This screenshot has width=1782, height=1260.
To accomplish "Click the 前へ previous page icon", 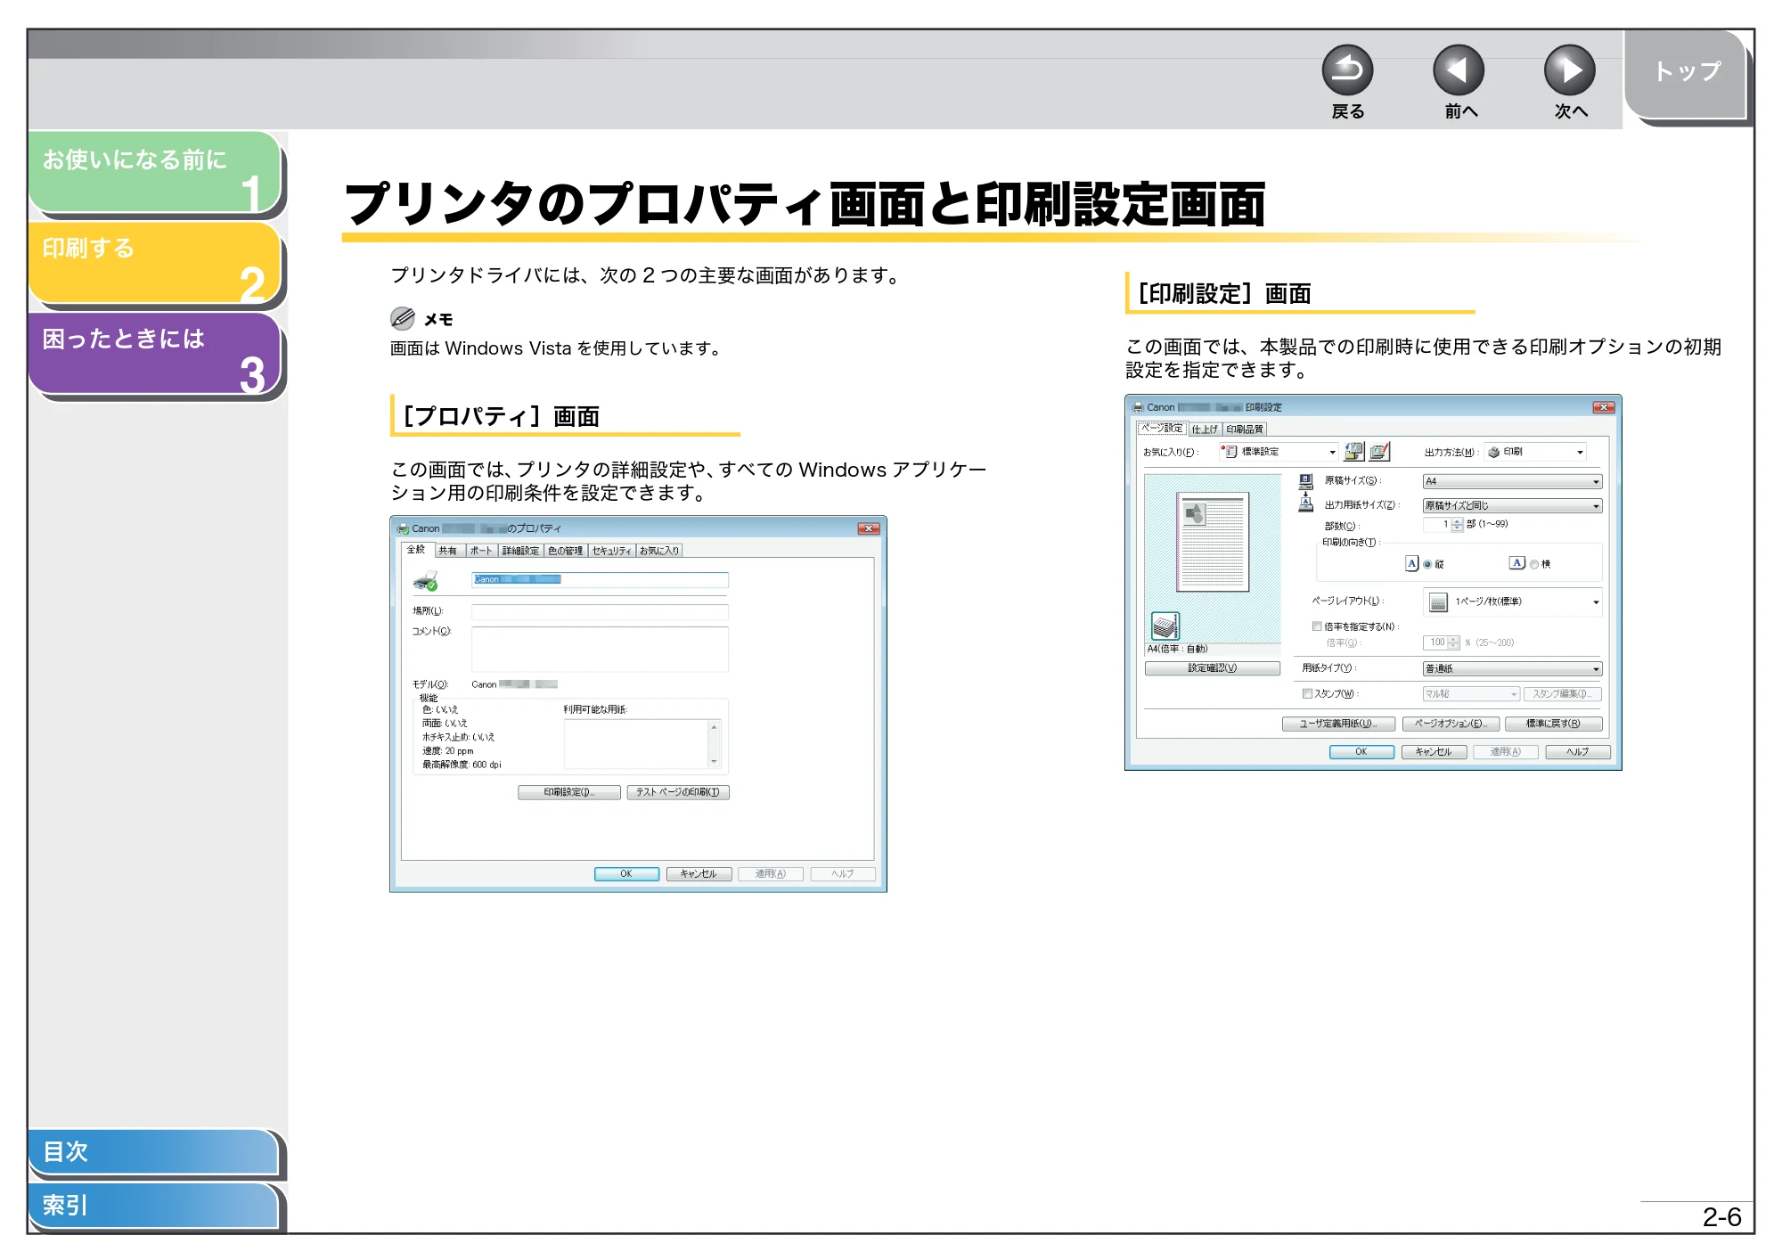I will pos(1459,70).
